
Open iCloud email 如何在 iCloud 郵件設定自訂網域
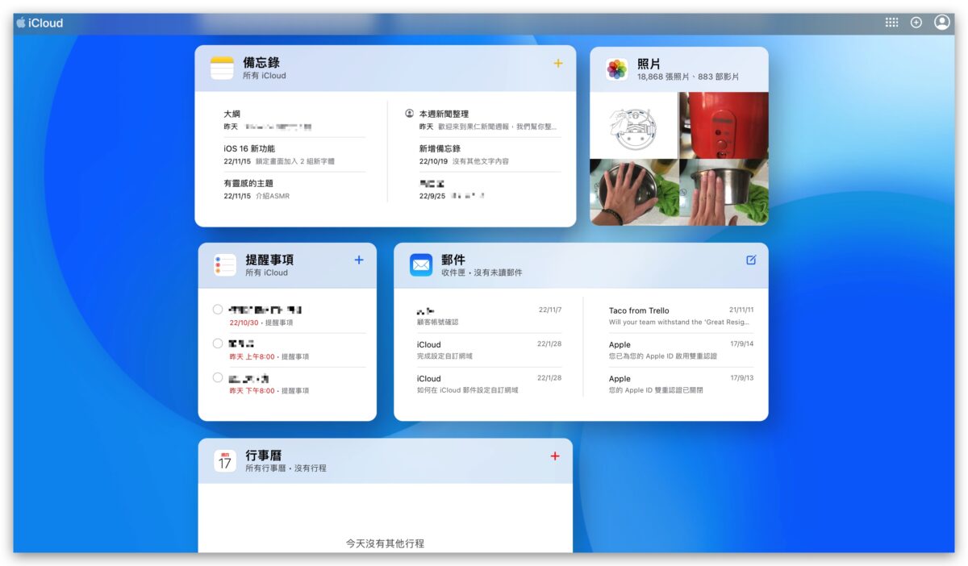pos(489,384)
